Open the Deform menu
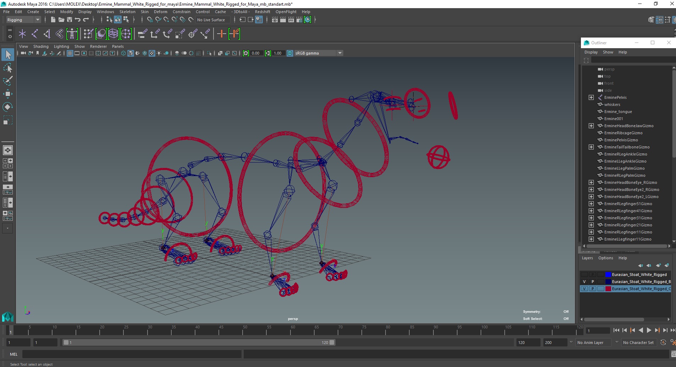Image resolution: width=676 pixels, height=367 pixels. (160, 12)
